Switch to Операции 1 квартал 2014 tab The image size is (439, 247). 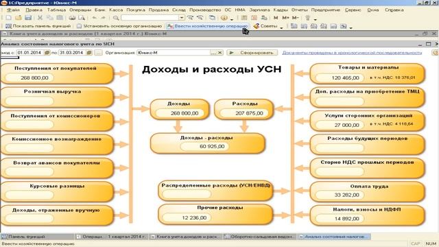(111, 237)
